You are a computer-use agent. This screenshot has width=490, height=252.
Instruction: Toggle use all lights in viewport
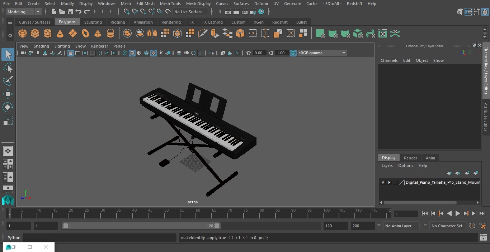(161, 53)
